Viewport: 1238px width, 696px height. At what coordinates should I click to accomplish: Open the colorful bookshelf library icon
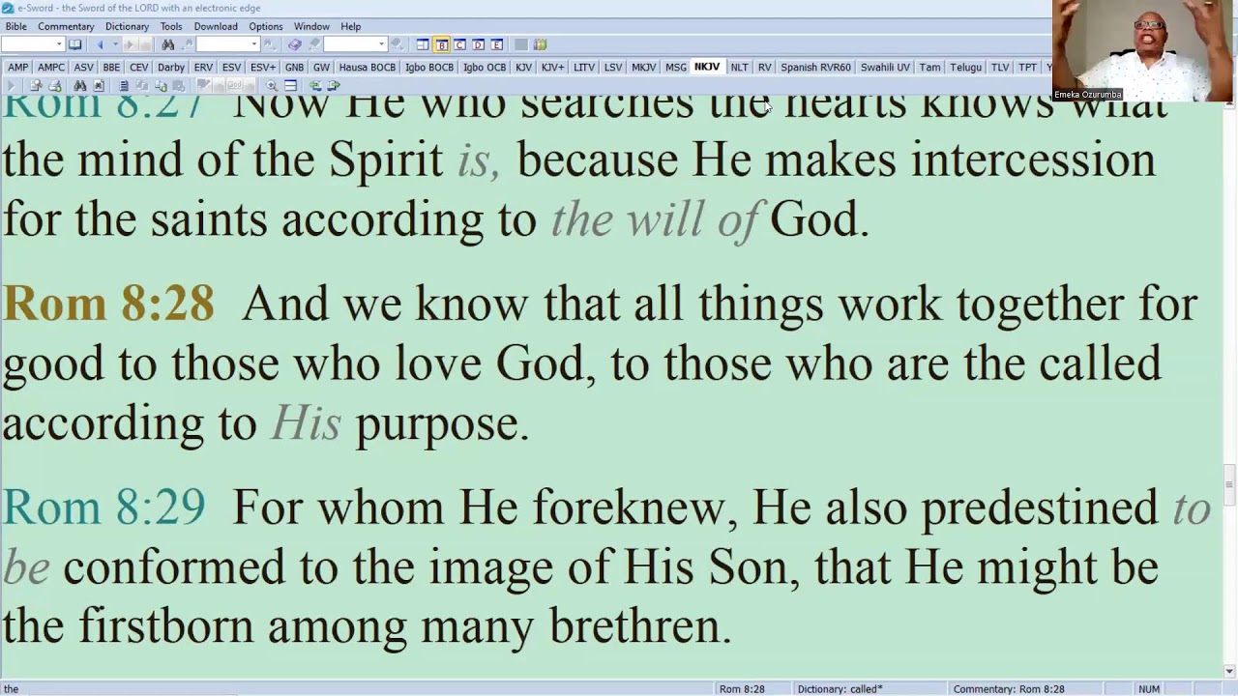[x=540, y=44]
